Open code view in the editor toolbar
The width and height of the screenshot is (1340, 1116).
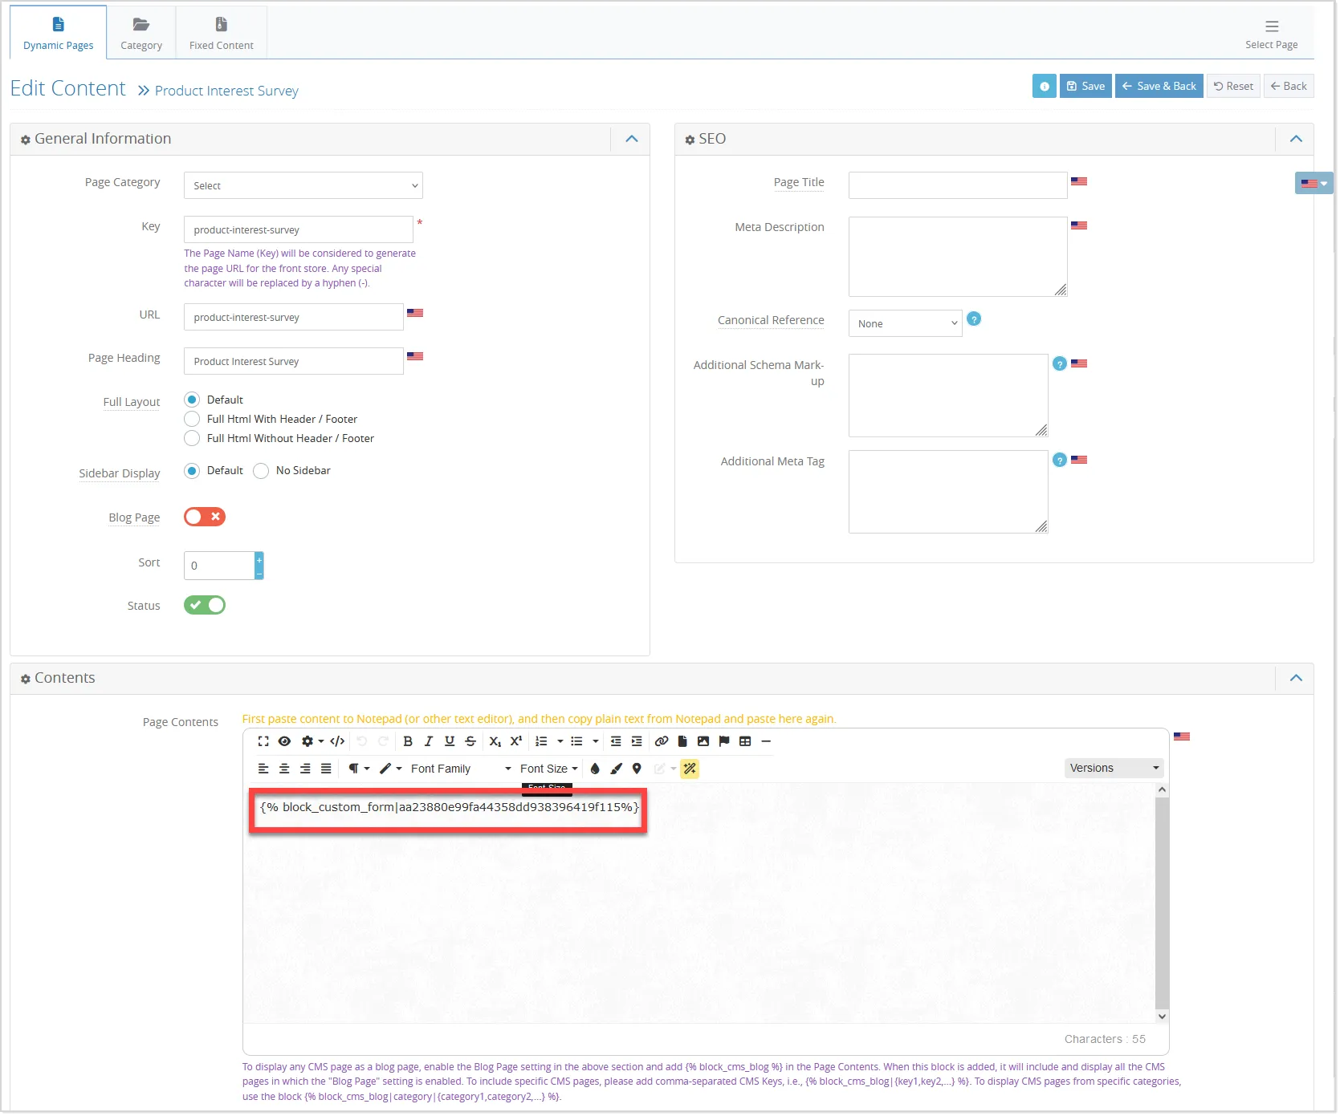click(338, 742)
